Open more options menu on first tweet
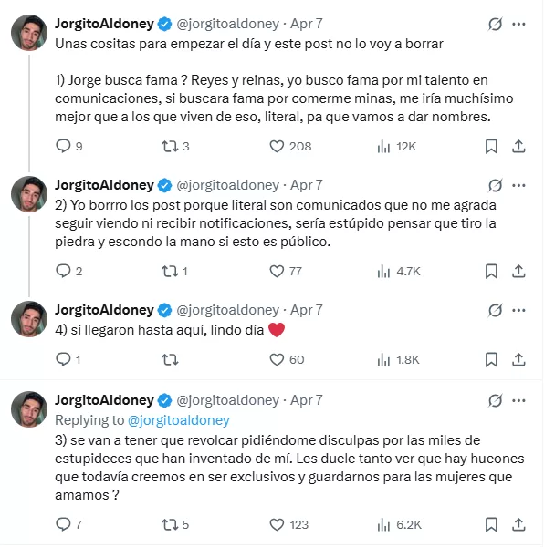 (x=519, y=24)
